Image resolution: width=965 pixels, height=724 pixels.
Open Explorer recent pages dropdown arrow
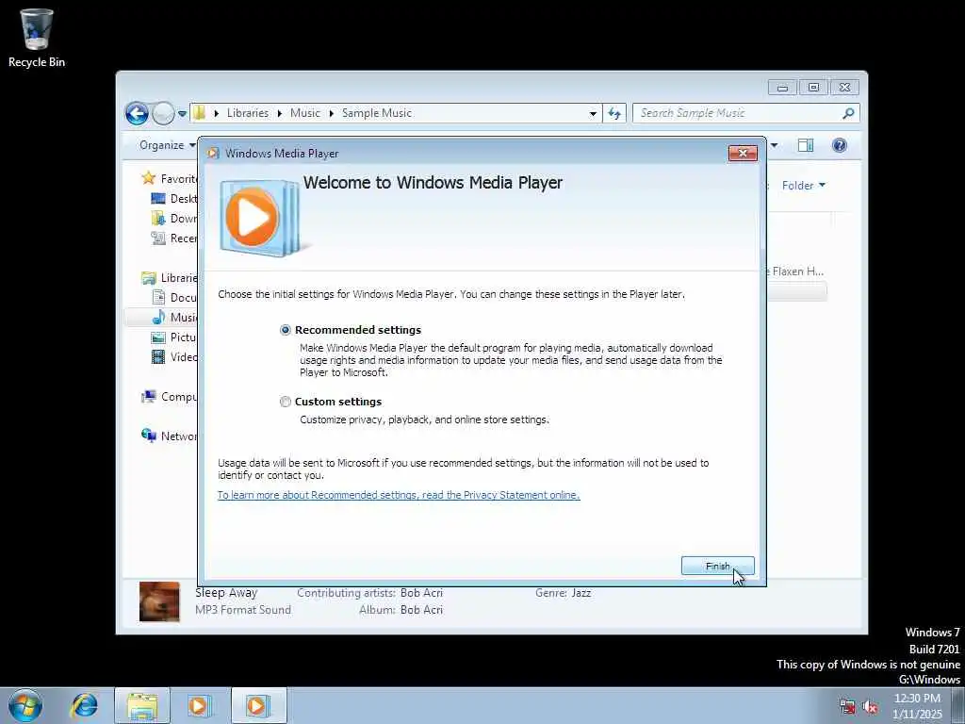[x=182, y=114]
